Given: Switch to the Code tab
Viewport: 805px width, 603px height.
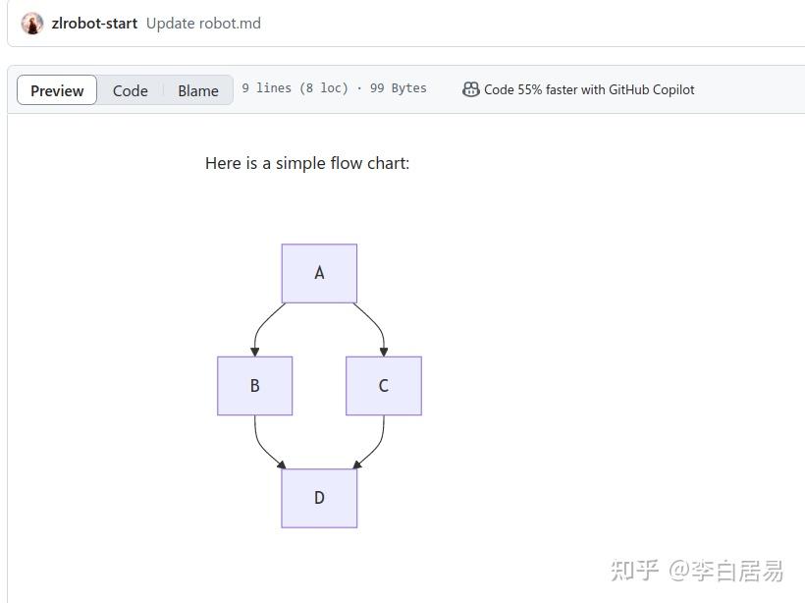Looking at the screenshot, I should 131,90.
